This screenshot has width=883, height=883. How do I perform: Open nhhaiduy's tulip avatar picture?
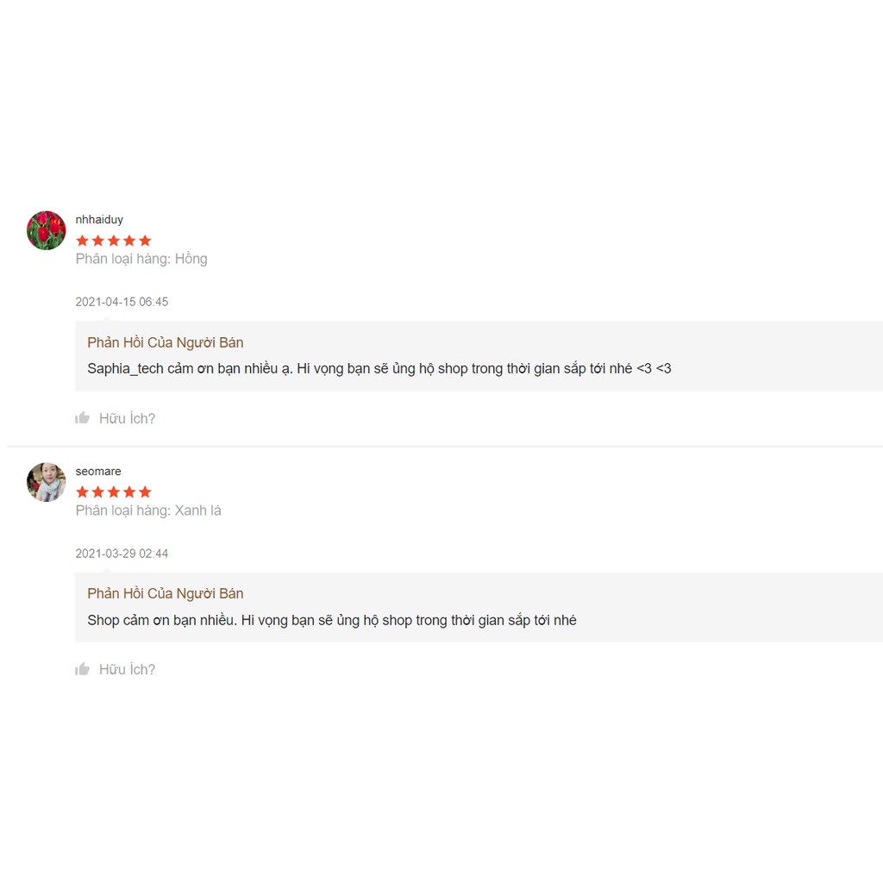tap(47, 230)
